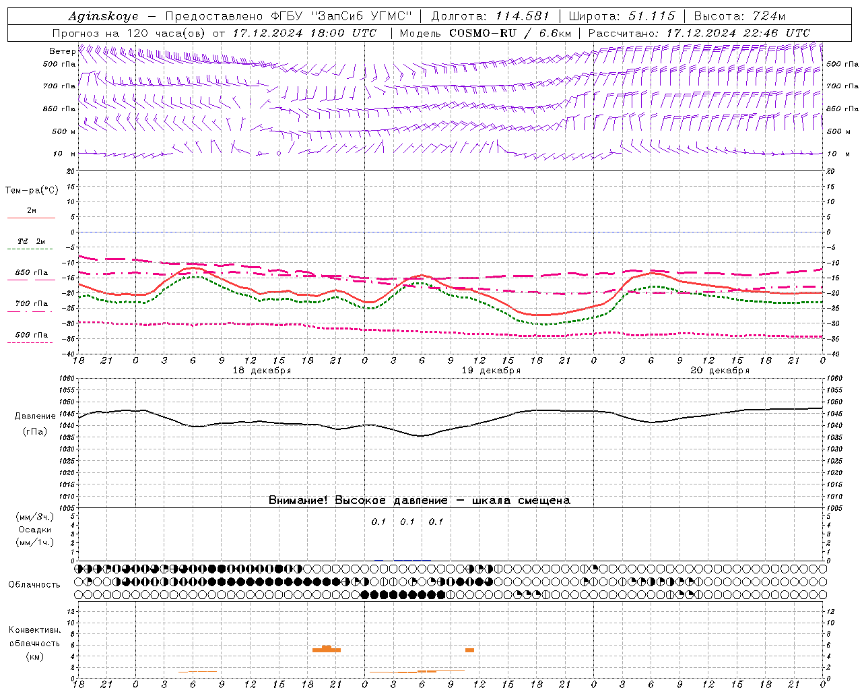Click the "850 гПа" entry in temperature legend
This screenshot has width=862, height=690.
(32, 273)
